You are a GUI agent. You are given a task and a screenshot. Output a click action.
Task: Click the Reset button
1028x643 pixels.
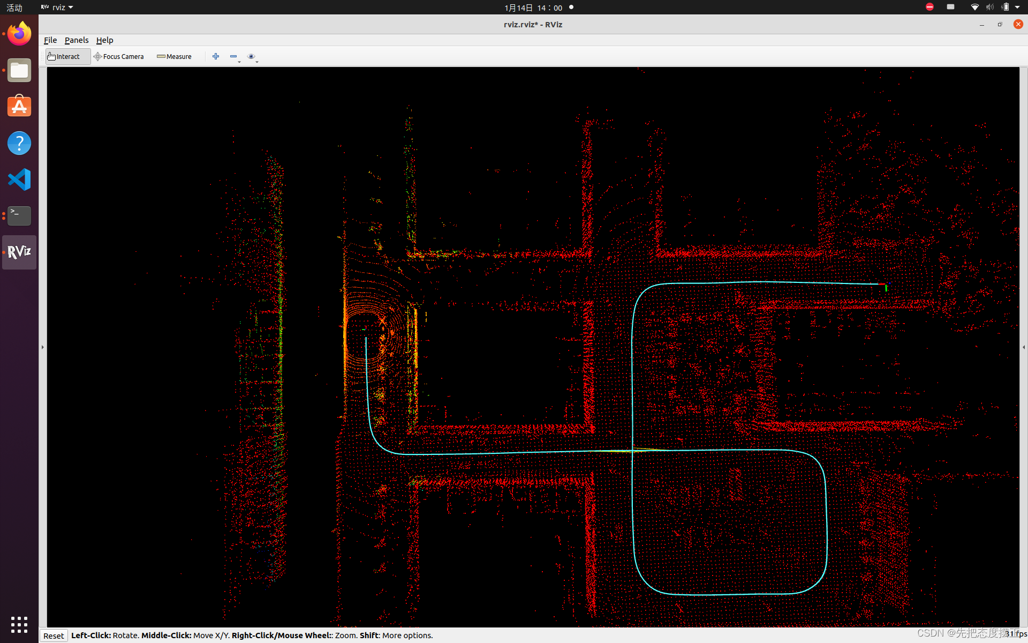[54, 635]
